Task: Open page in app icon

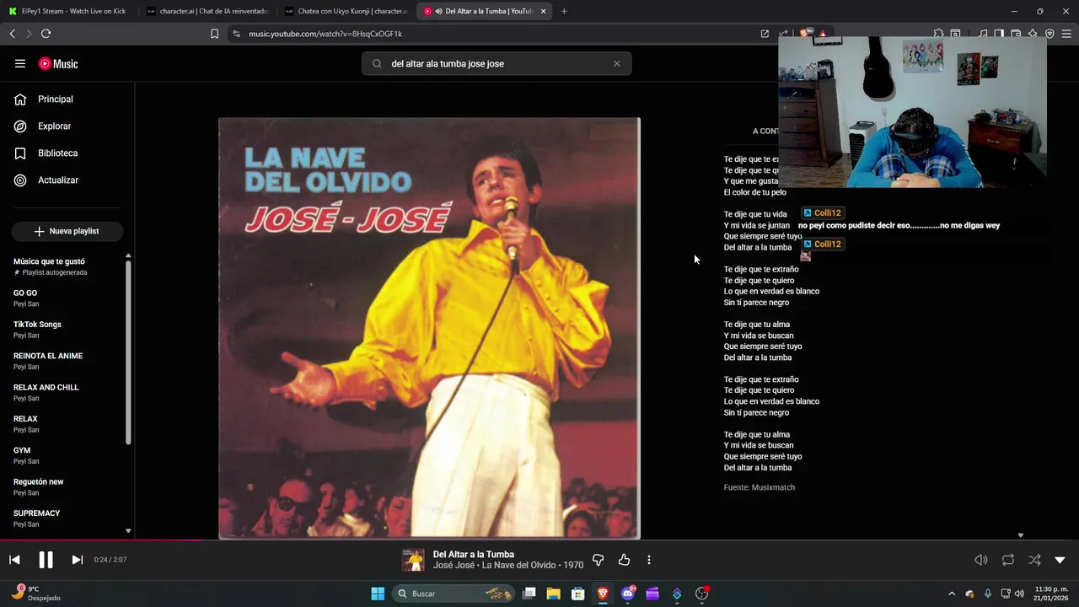Action: [x=765, y=34]
